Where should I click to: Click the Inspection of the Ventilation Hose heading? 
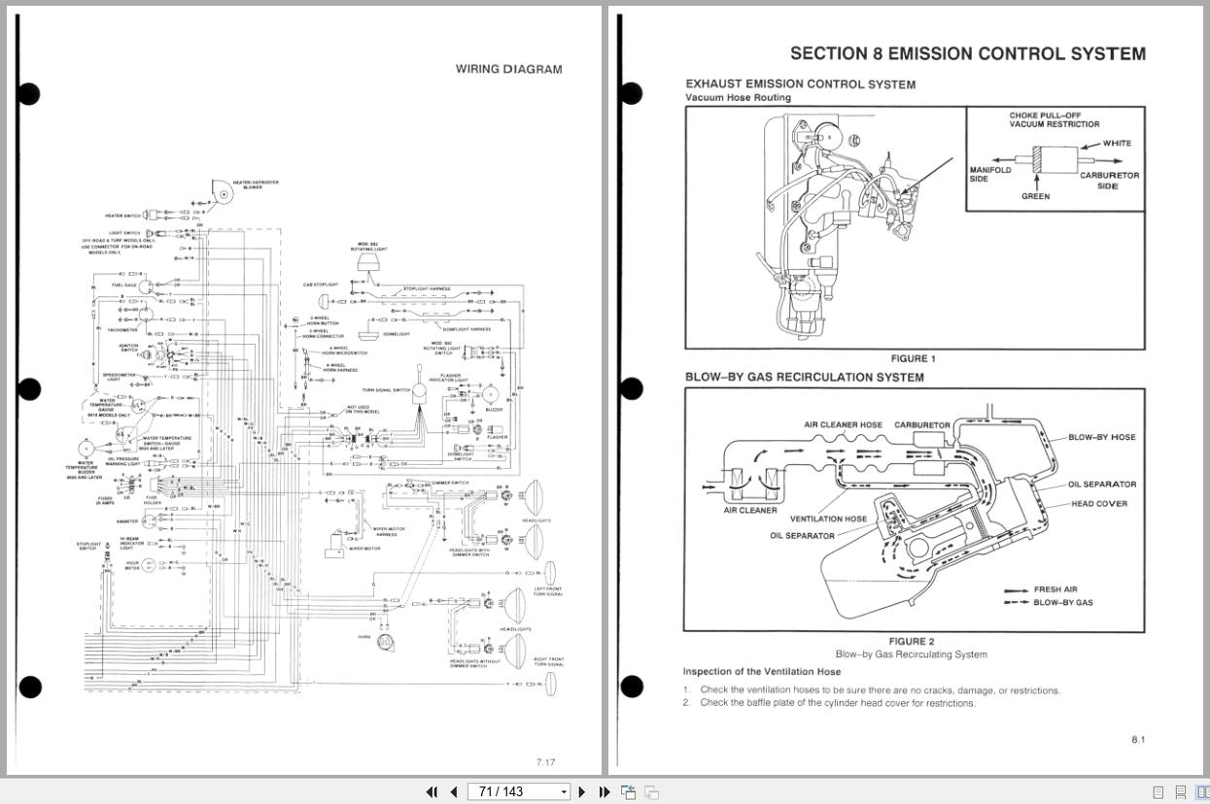coord(762,672)
